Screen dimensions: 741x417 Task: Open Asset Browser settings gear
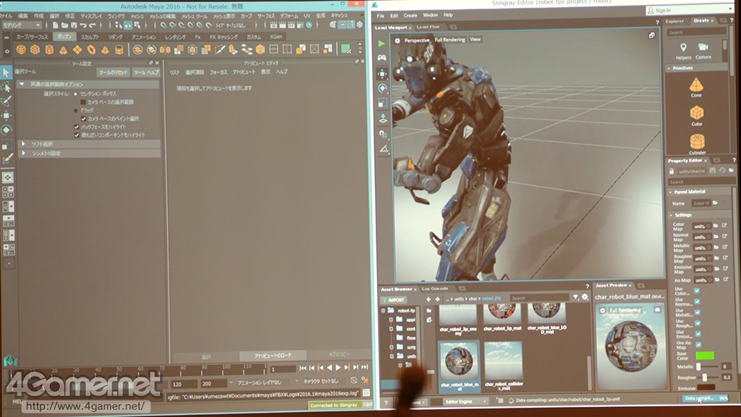(585, 297)
